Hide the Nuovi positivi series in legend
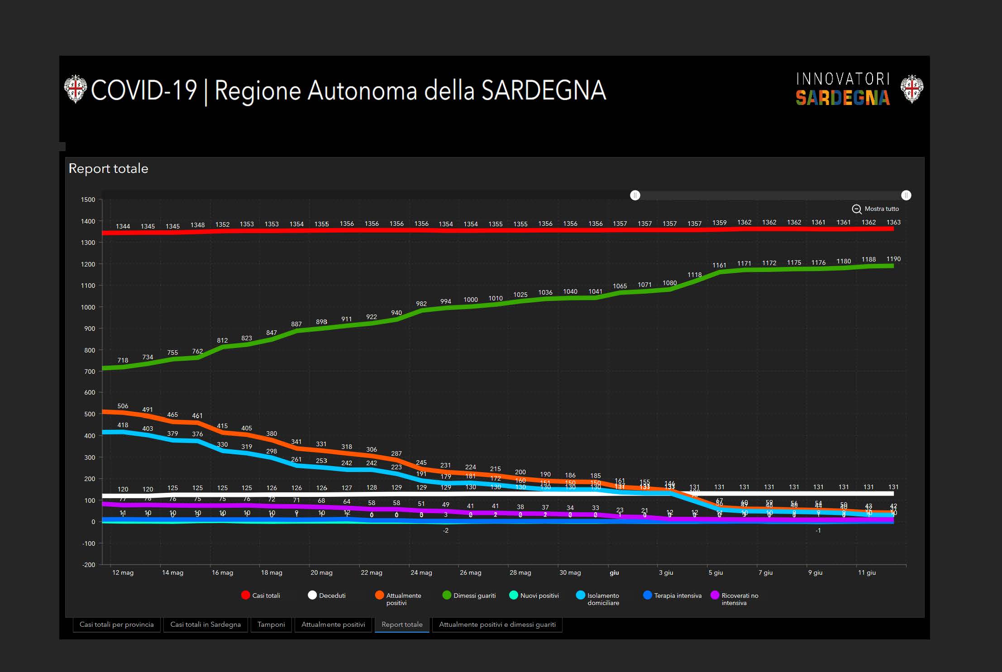 (514, 595)
